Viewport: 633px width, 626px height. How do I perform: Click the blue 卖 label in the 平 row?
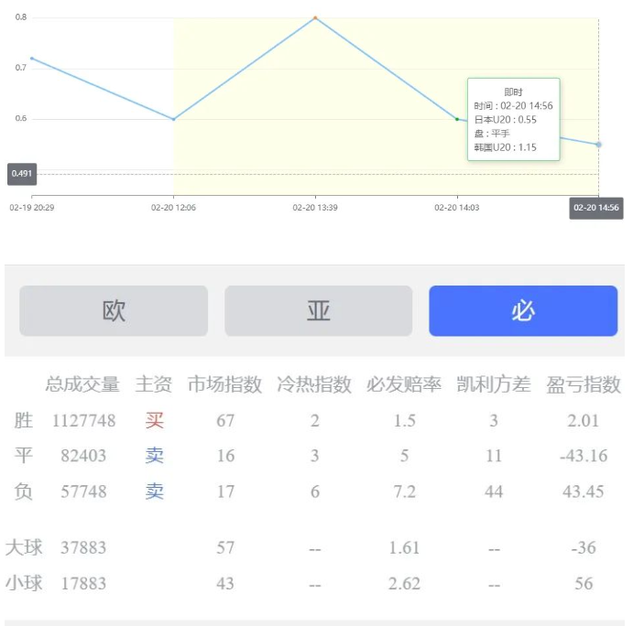coord(155,456)
